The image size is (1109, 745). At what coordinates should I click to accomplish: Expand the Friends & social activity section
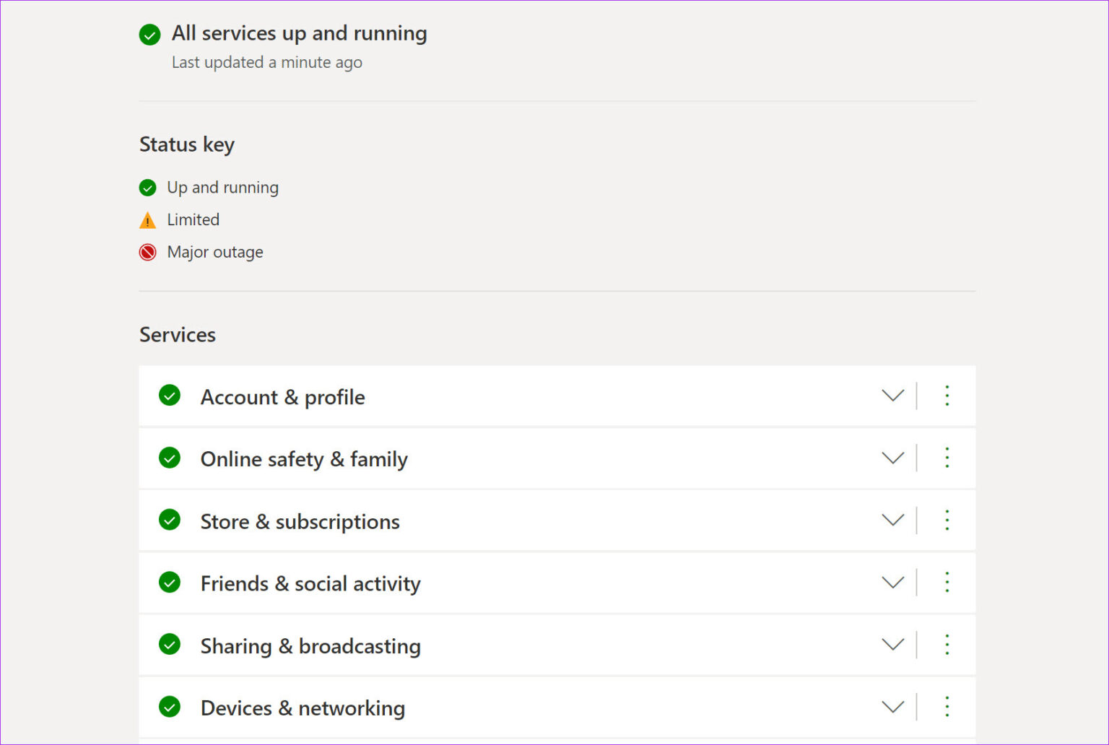(x=892, y=582)
